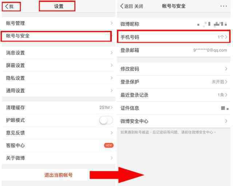Open 手机号码 phone number row
Image resolution: width=233 pixels, height=186 pixels.
click(x=174, y=37)
